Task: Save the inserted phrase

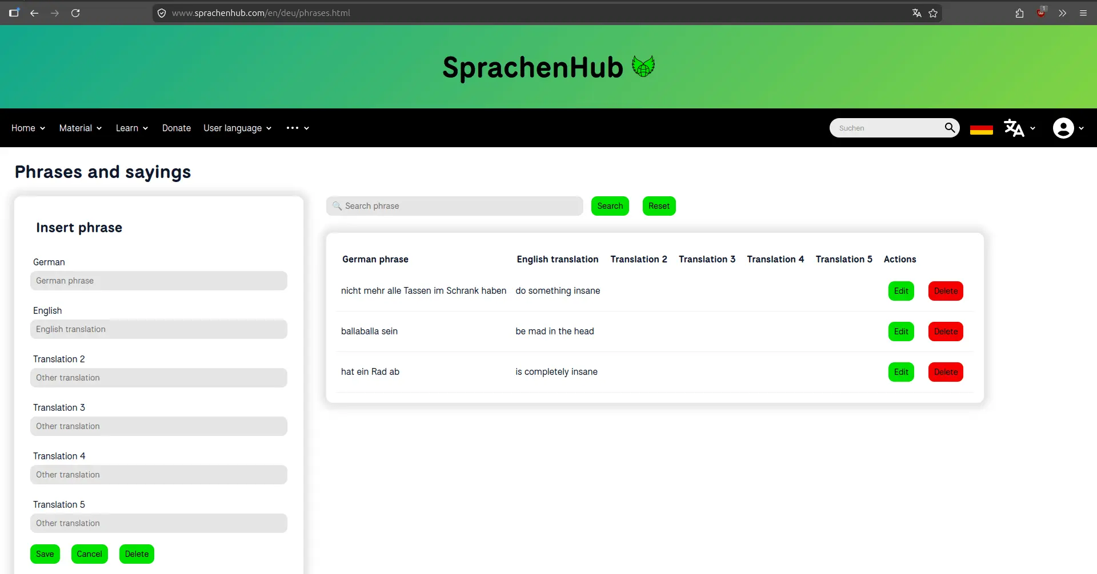Action: click(x=45, y=554)
